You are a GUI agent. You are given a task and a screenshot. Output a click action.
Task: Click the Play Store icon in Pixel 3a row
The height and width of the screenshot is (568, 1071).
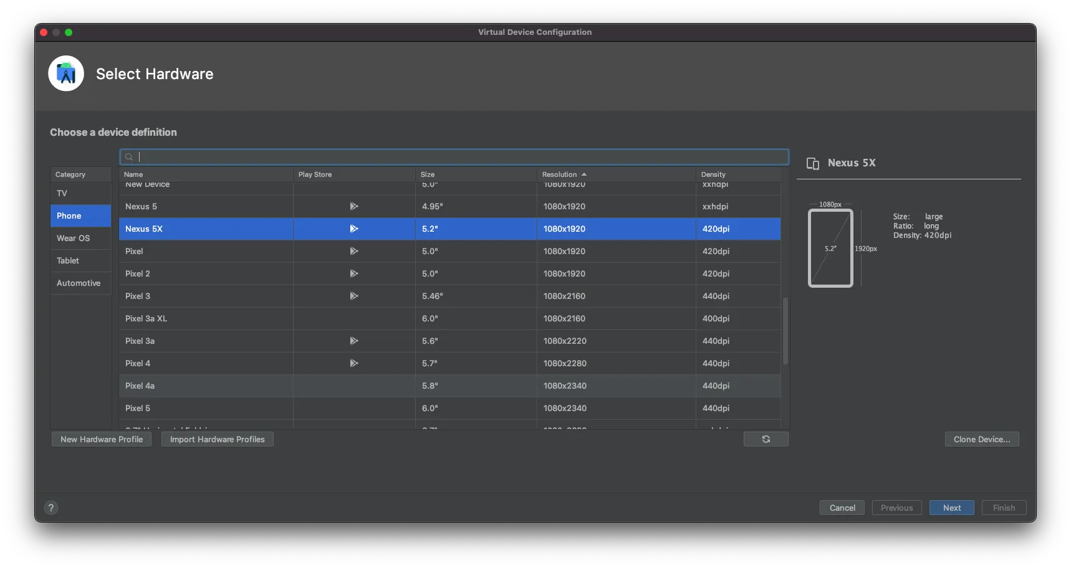[x=353, y=341]
